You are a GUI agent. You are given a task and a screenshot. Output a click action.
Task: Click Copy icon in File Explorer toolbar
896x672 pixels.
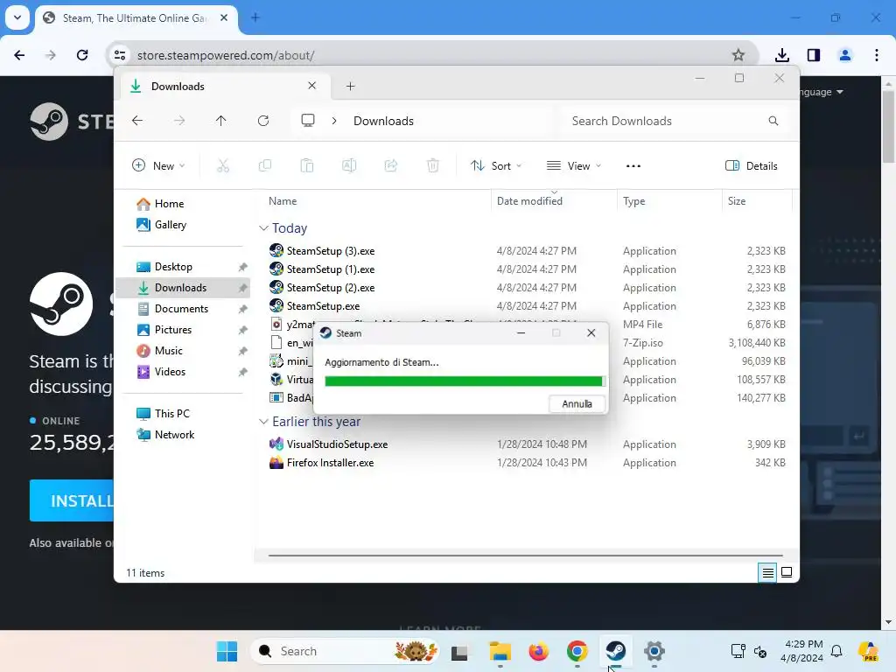264,165
